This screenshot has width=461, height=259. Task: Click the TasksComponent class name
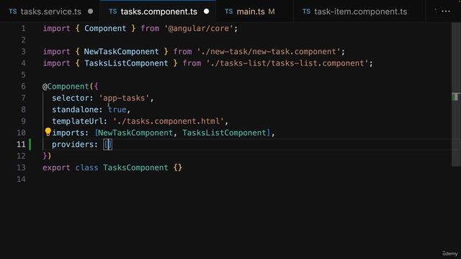135,168
